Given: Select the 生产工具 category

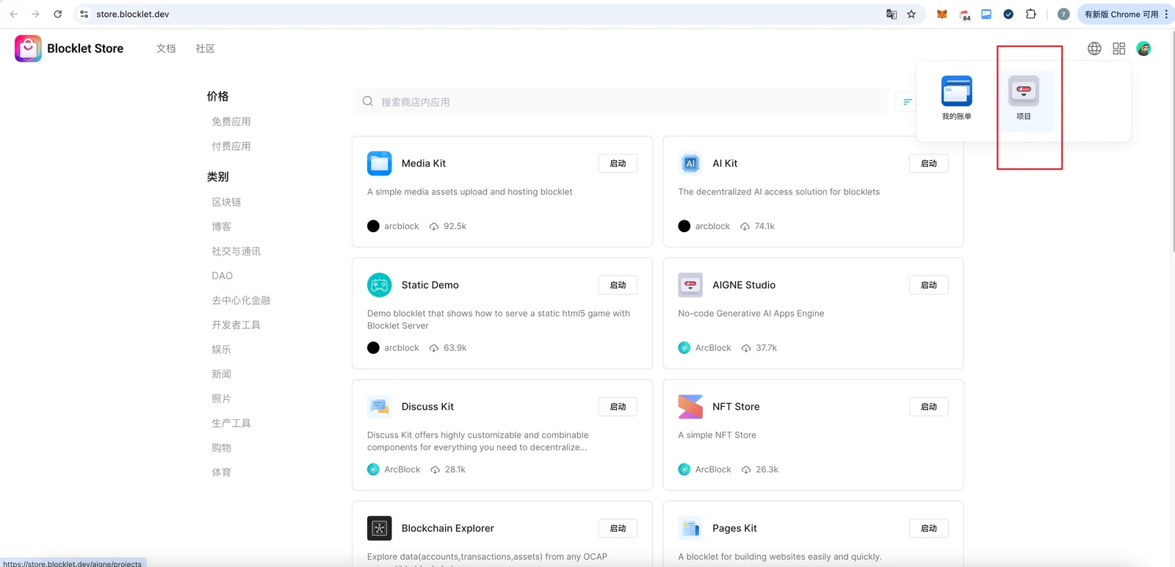Looking at the screenshot, I should (231, 423).
